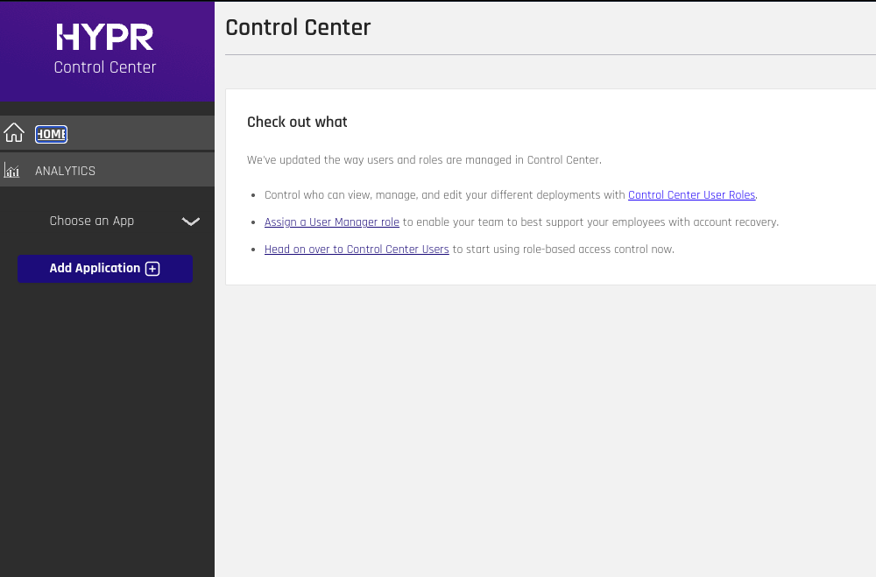Image resolution: width=876 pixels, height=577 pixels.
Task: Expand the Choose an App chevron arrow
Action: [190, 222]
